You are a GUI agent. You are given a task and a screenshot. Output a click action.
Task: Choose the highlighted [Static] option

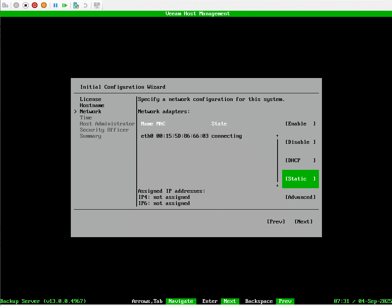(x=300, y=179)
